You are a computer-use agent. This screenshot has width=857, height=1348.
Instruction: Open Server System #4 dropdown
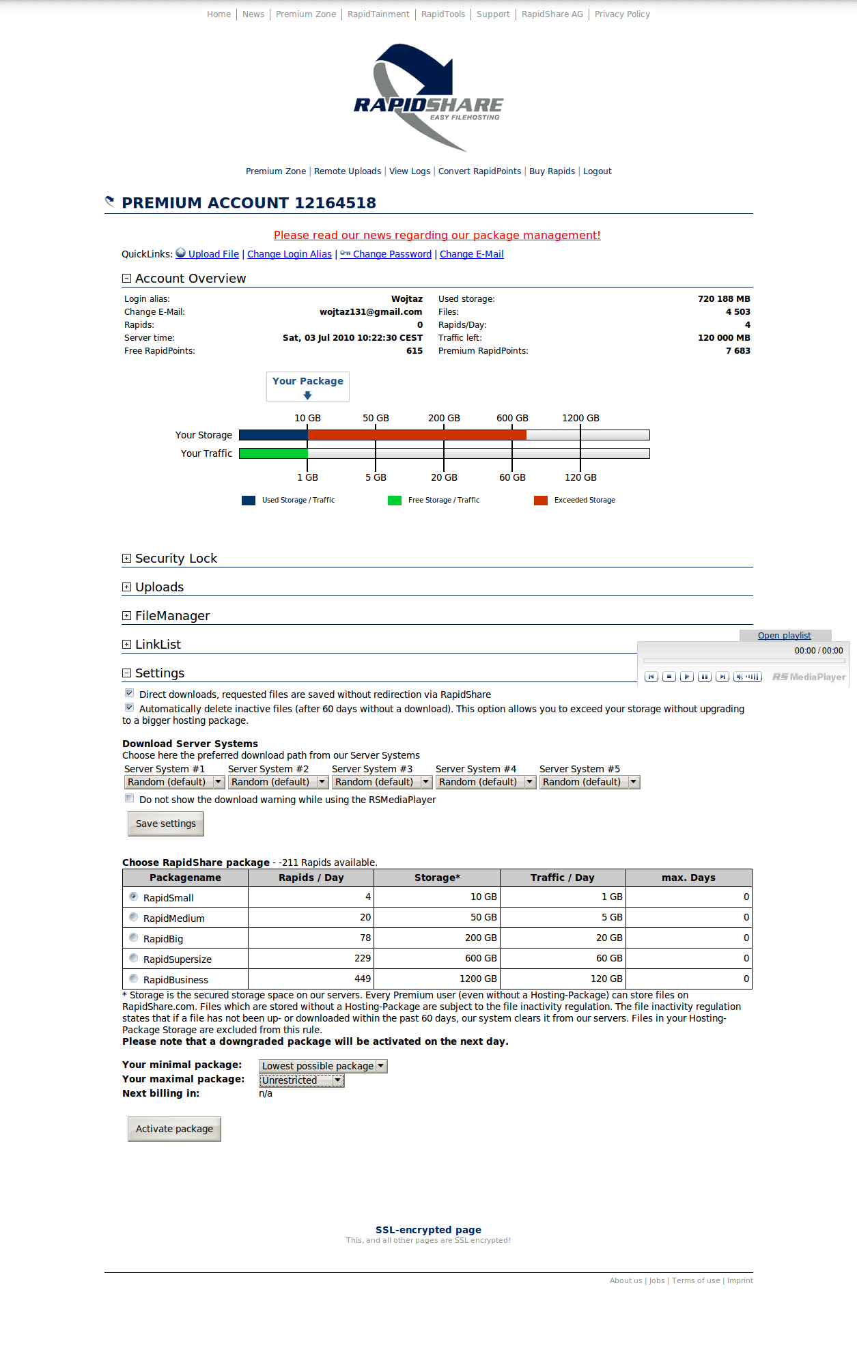[x=486, y=782]
